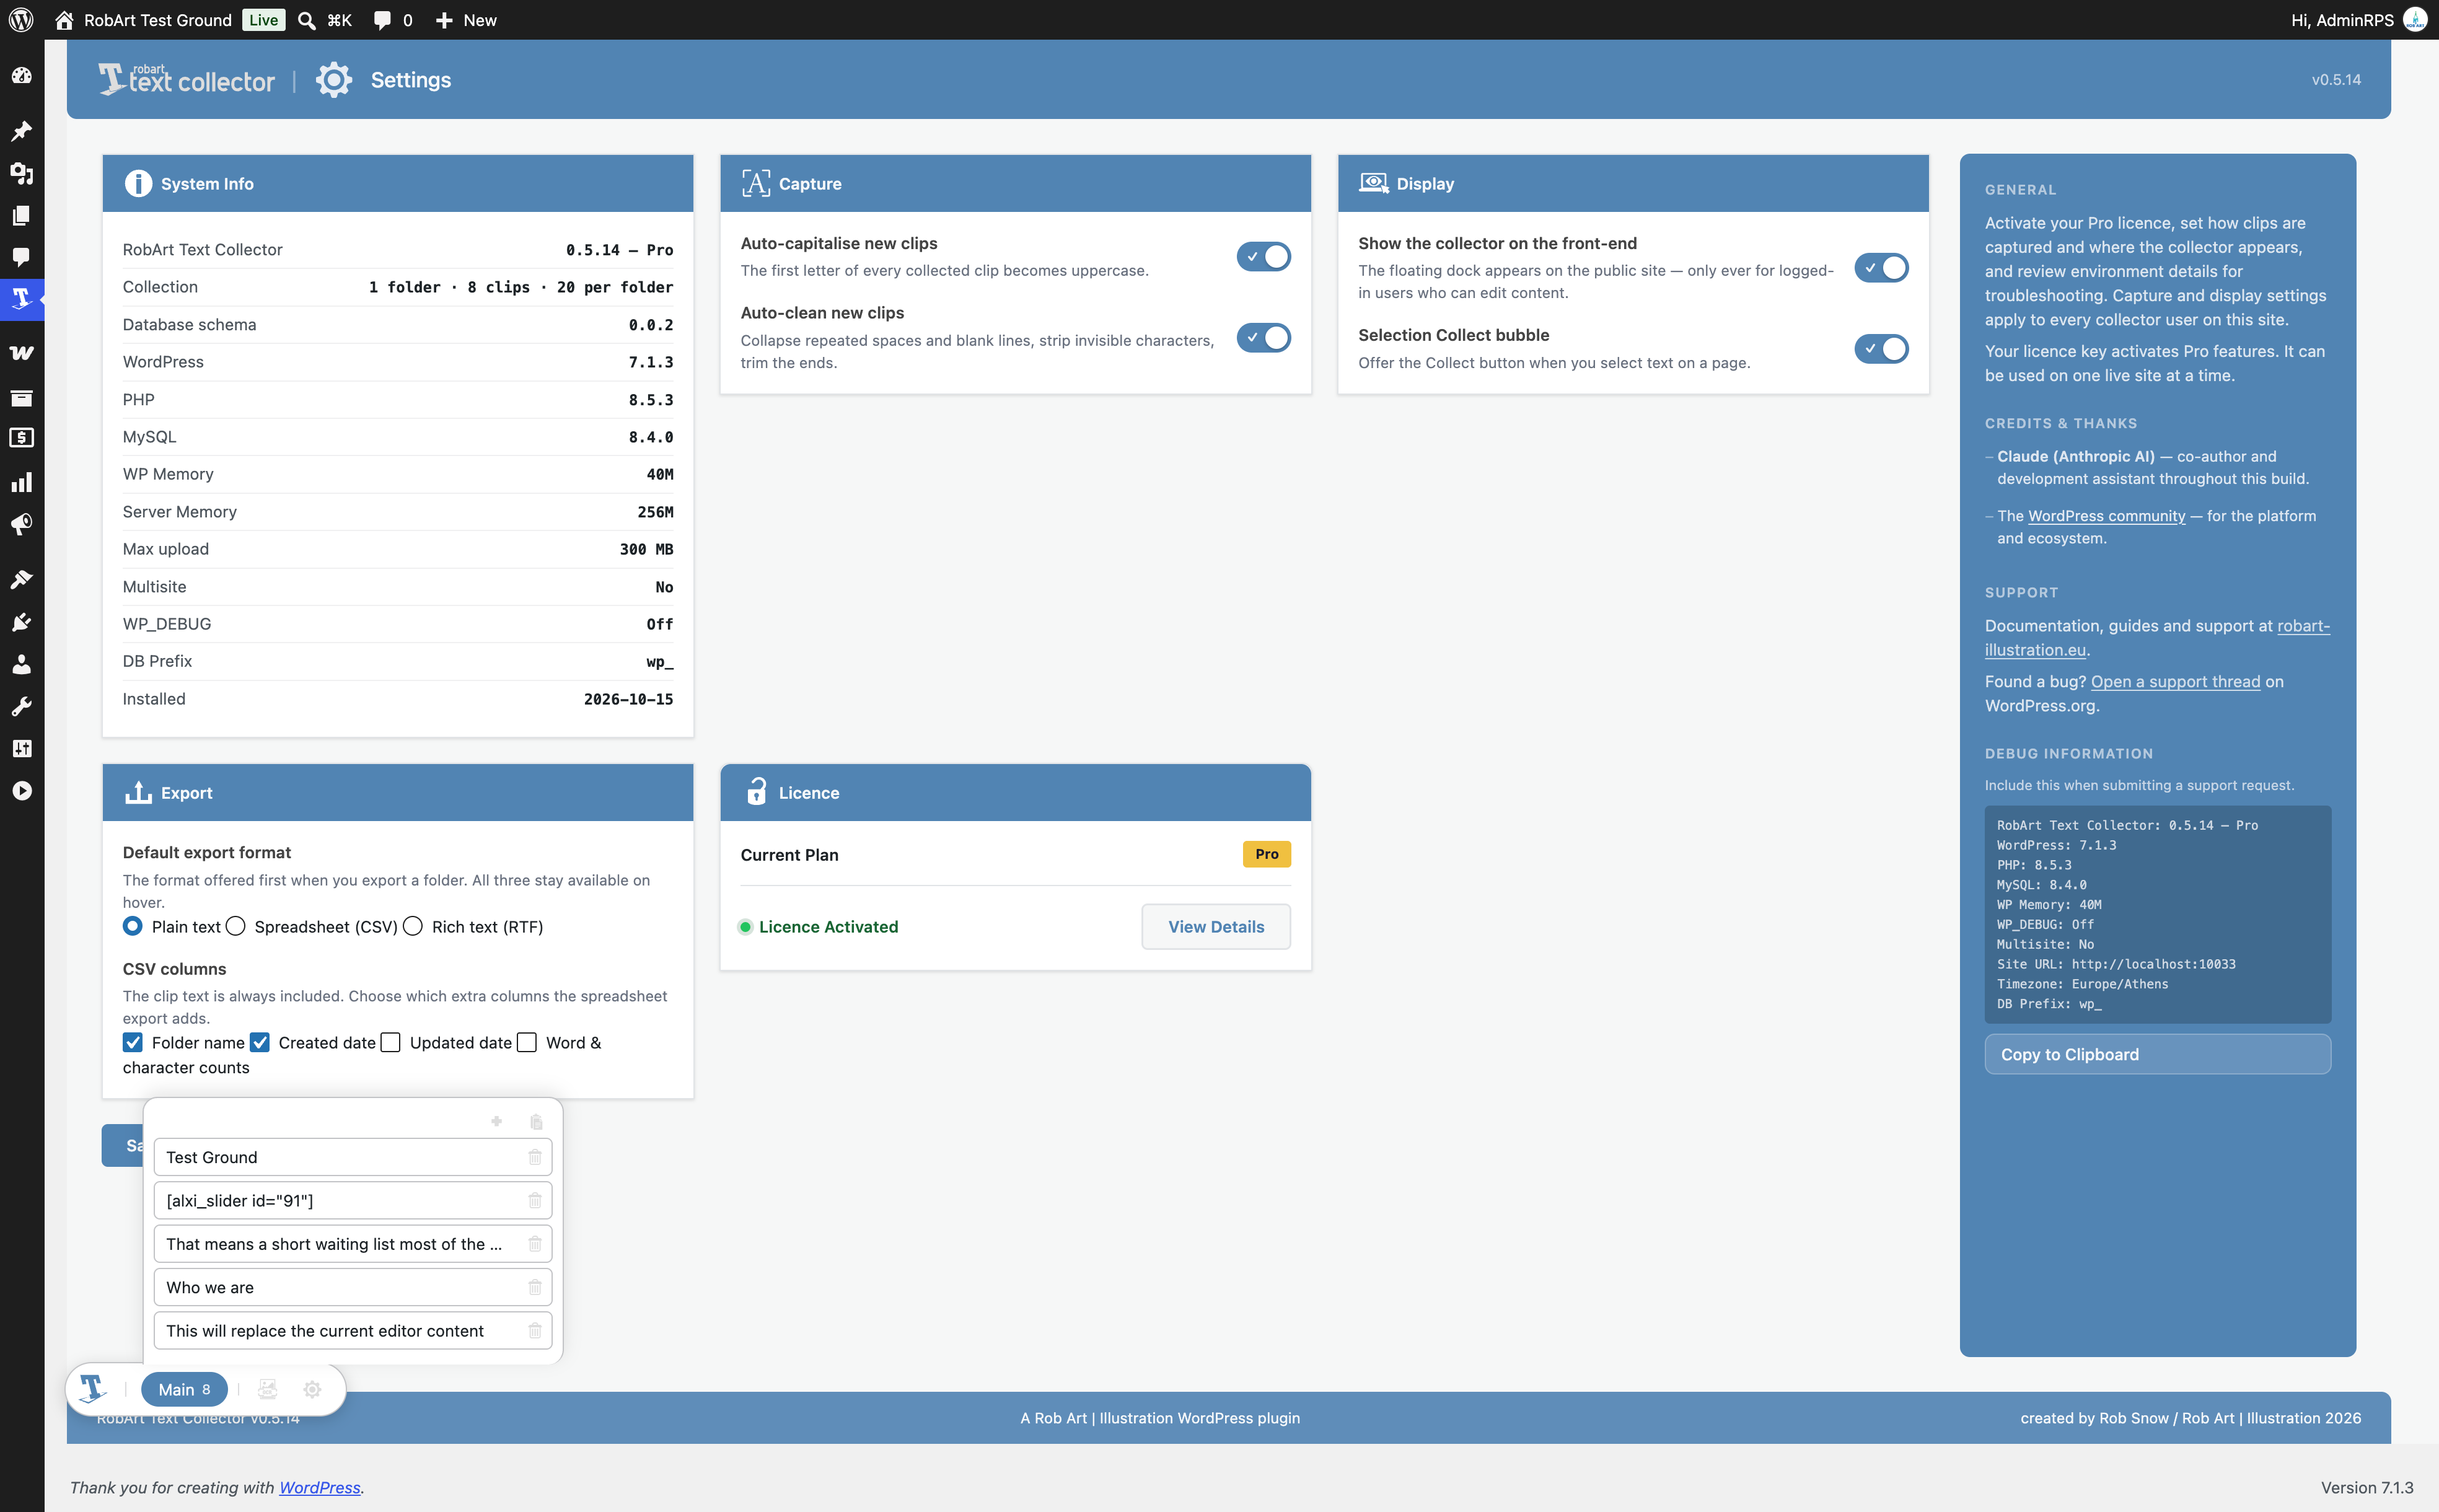The height and width of the screenshot is (1512, 2439).
Task: Click the T logo in the collector dock
Action: (x=92, y=1388)
